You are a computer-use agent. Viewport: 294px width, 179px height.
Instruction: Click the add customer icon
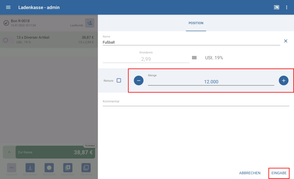pyautogui.click(x=90, y=23)
